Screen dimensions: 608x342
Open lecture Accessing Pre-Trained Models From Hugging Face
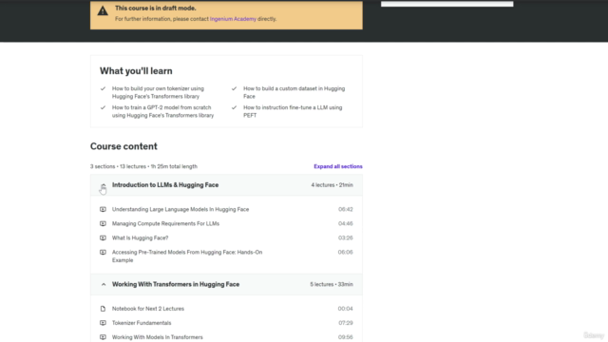pos(187,256)
